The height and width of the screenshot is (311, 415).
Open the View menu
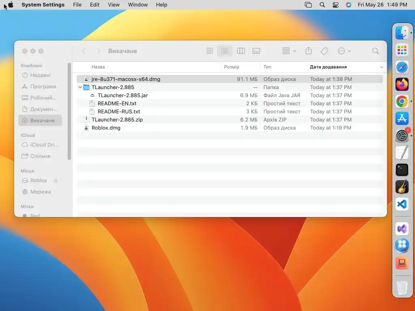[x=114, y=5]
